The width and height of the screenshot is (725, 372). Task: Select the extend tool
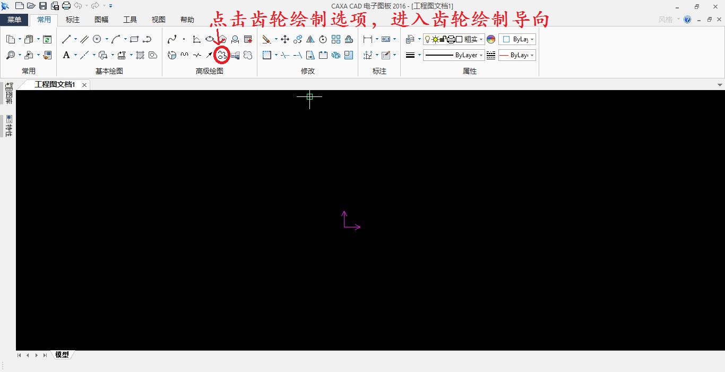(298, 55)
